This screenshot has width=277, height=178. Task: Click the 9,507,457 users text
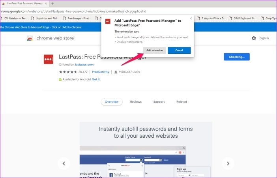(129, 72)
